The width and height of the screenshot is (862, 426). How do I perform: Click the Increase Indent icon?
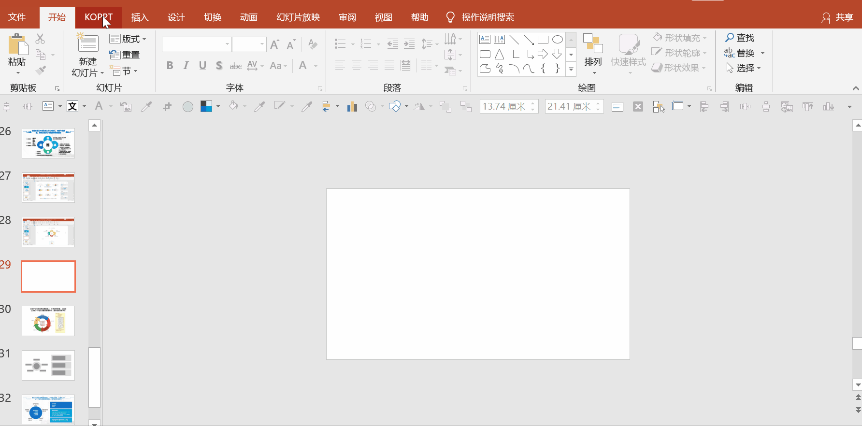point(409,44)
